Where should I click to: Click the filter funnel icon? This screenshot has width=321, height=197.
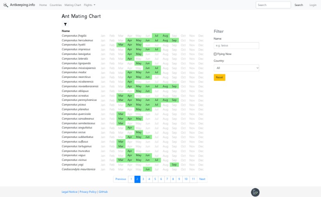65,25
